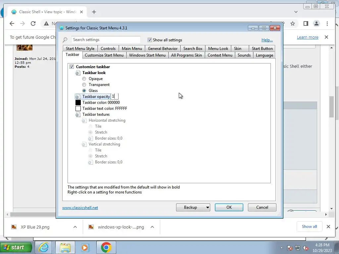Select the Transparent taskbar look
This screenshot has height=254, width=339.
(84, 85)
